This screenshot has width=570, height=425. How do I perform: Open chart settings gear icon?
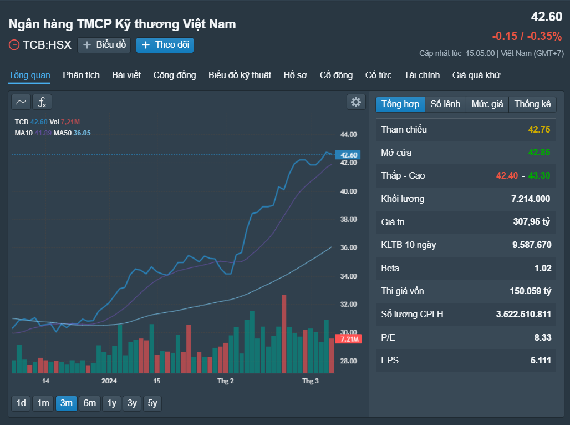coord(356,102)
